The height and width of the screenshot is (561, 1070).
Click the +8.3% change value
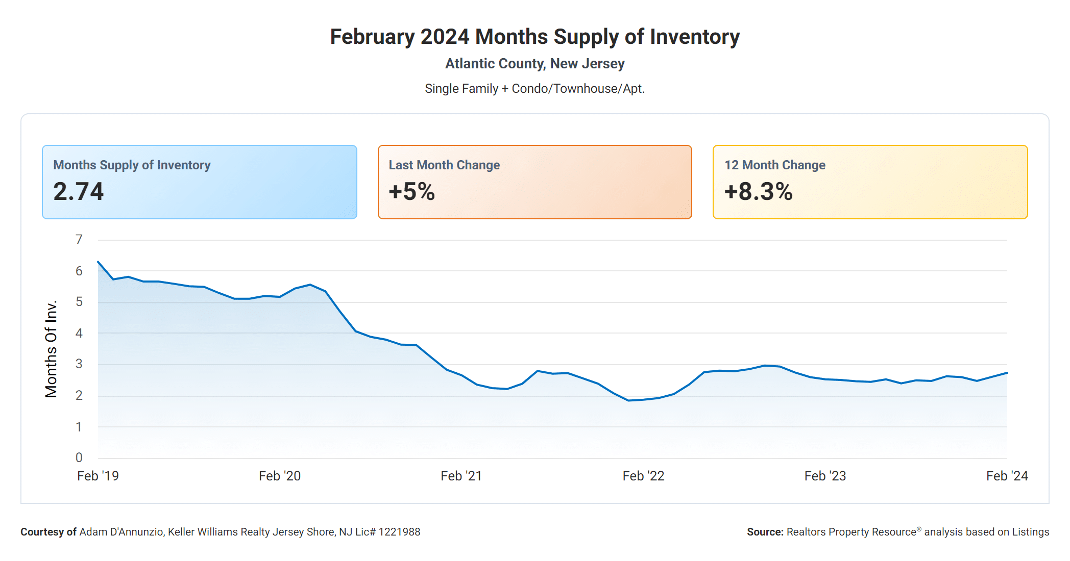[x=758, y=192]
